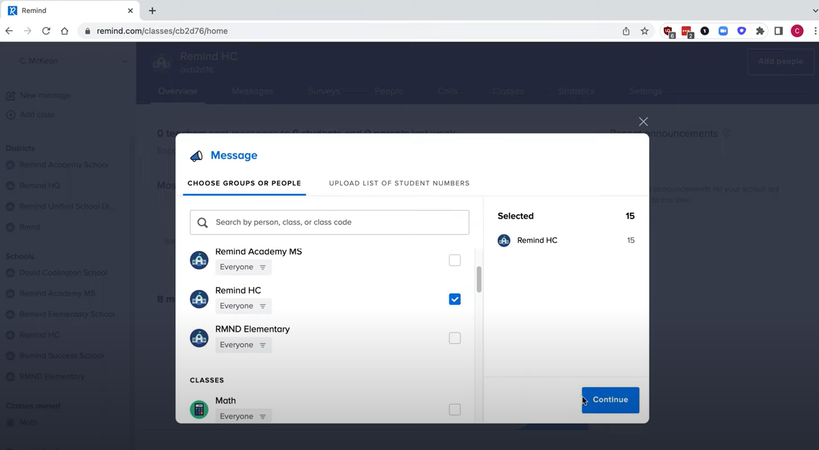Click the RMND Elementary school avatar
This screenshot has height=450, width=819.
tap(199, 338)
